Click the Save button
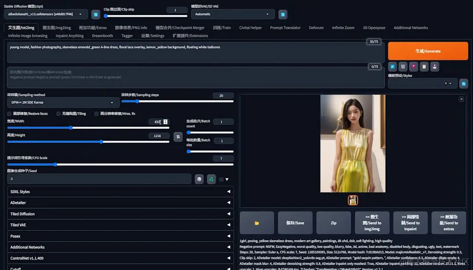 295,223
